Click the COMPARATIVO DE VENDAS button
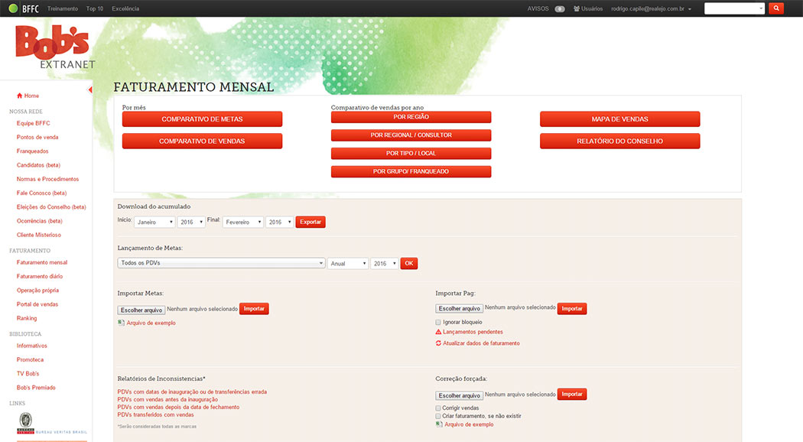 pos(203,141)
